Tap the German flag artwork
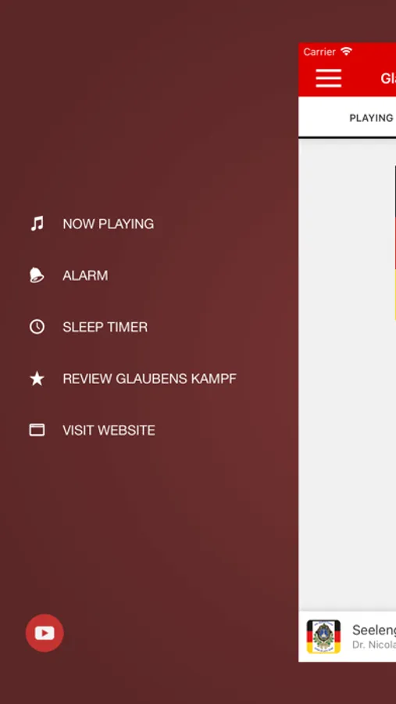This screenshot has height=704, width=396. pyautogui.click(x=395, y=242)
